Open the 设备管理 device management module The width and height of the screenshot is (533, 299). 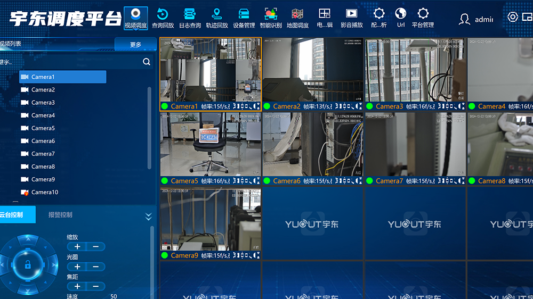pos(244,18)
